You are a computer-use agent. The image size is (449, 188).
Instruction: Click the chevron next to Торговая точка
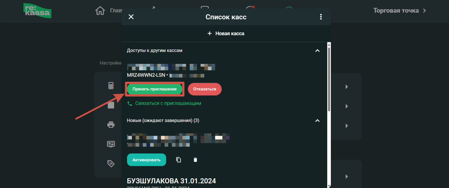(424, 11)
